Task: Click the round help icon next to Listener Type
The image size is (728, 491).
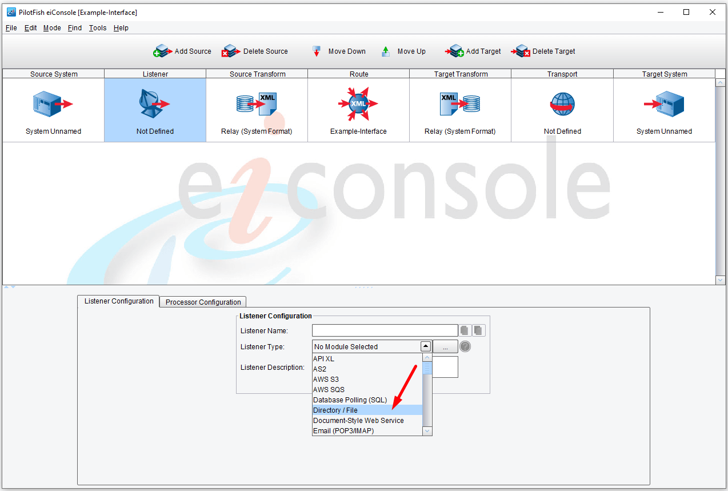Action: tap(465, 346)
